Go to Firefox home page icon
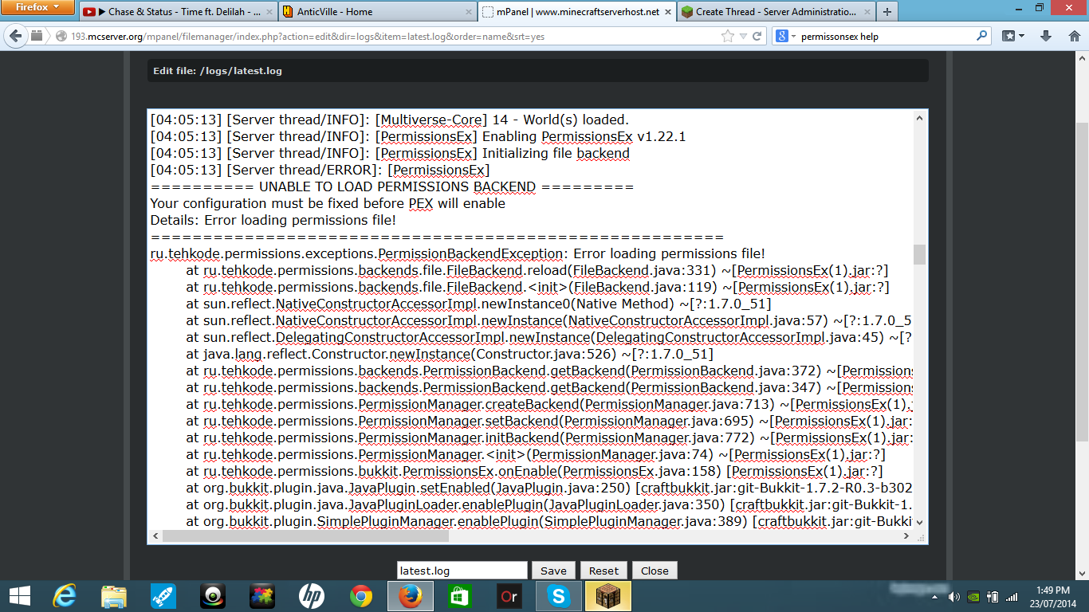Image resolution: width=1089 pixels, height=612 pixels. pos(1073,36)
